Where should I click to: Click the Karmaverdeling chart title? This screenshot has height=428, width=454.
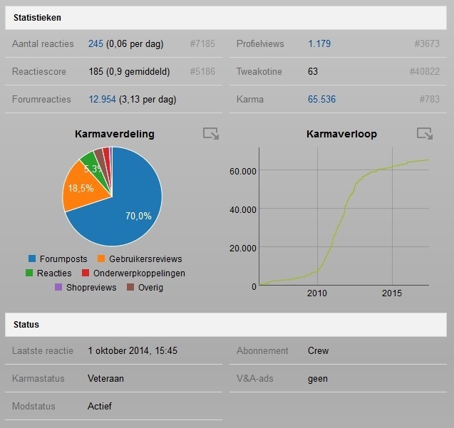(x=115, y=134)
